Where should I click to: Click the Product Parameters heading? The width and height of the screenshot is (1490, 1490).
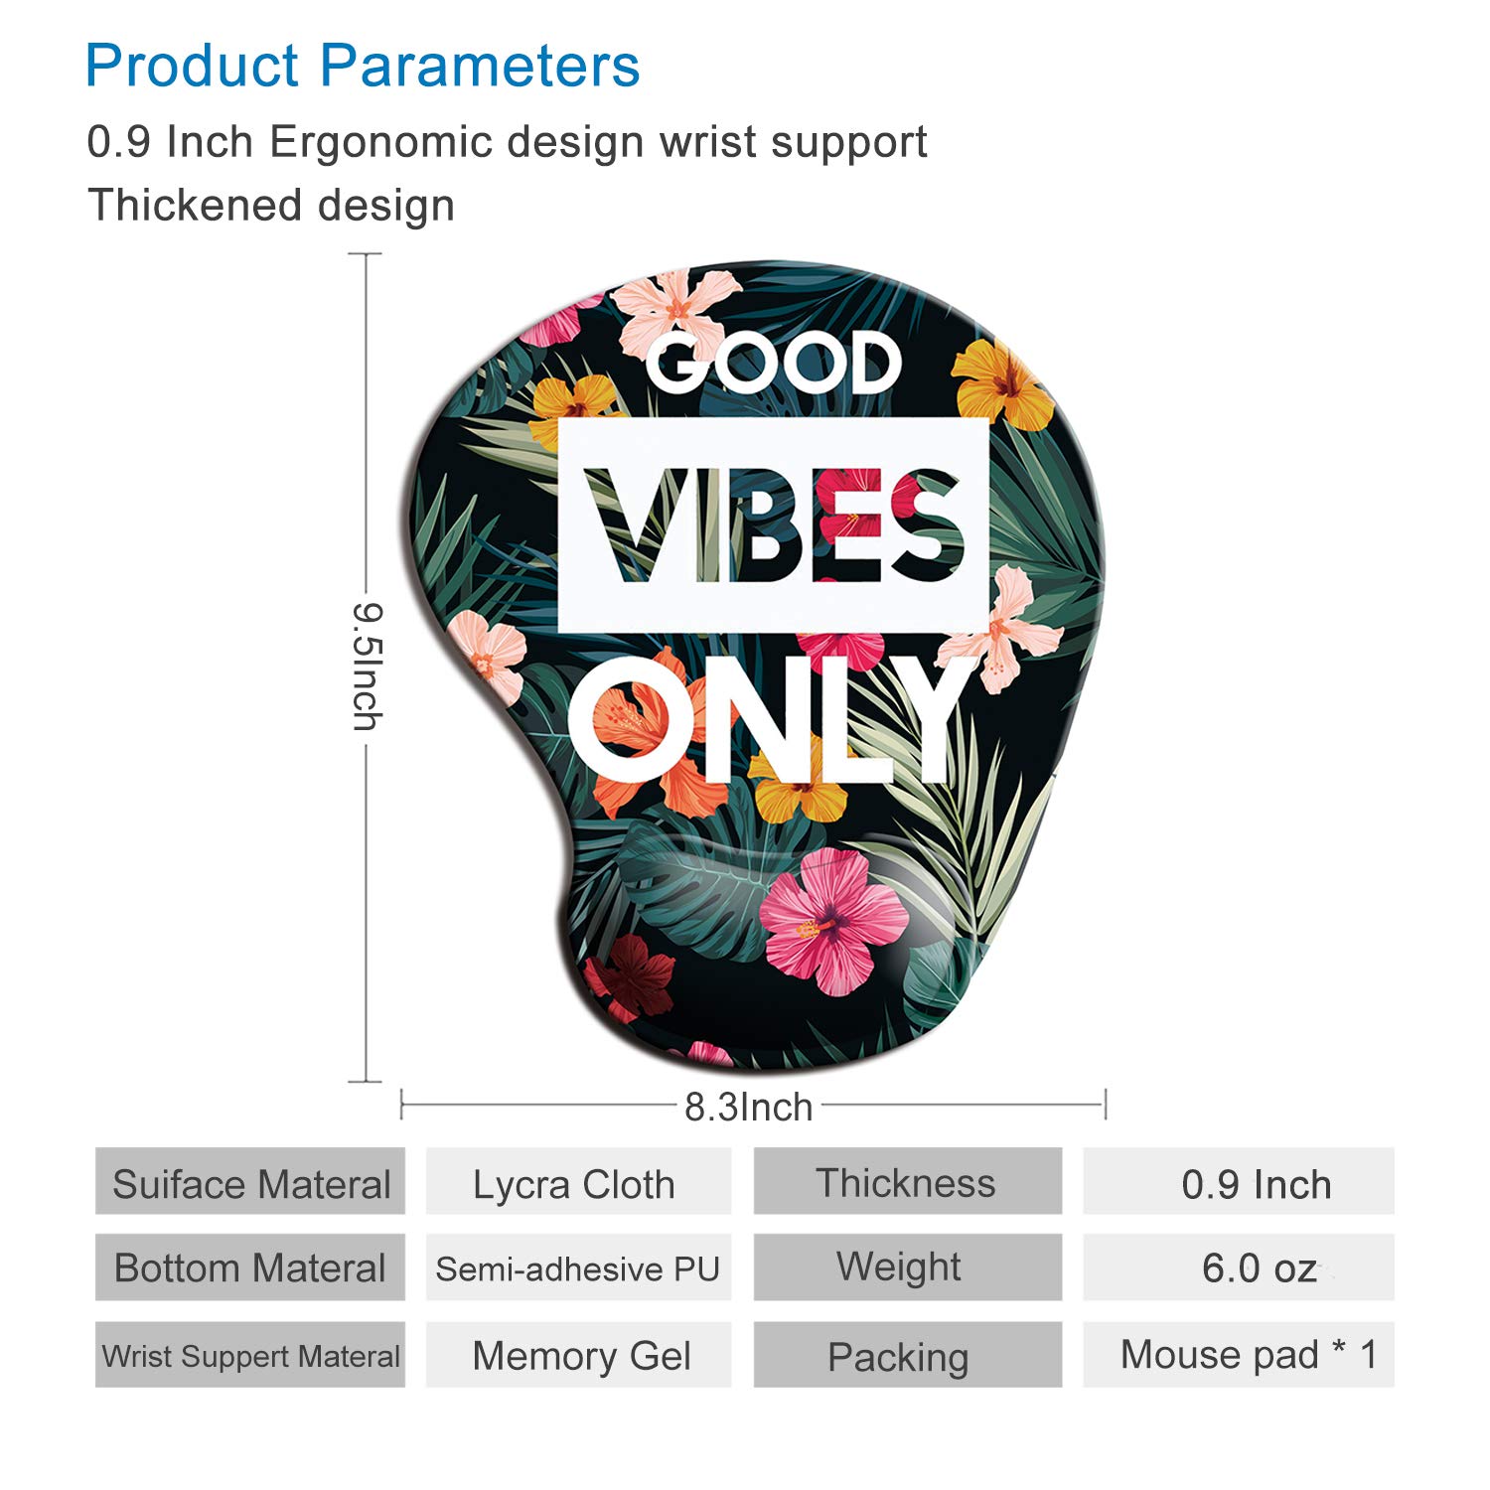click(x=363, y=67)
